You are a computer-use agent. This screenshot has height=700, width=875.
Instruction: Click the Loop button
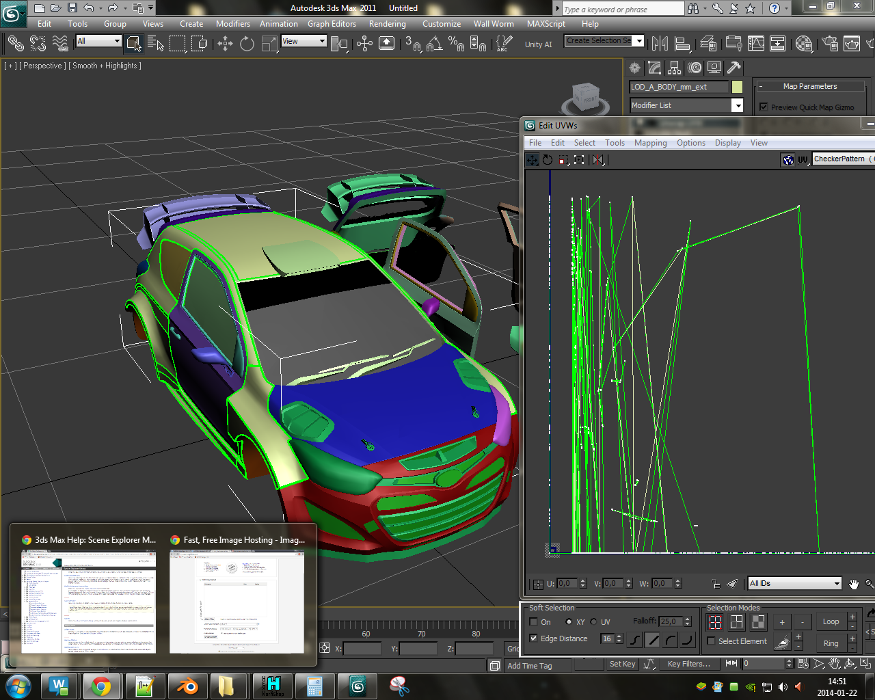831,622
